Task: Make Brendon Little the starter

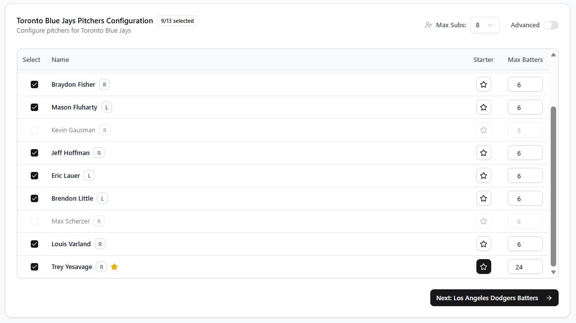Action: pos(483,199)
